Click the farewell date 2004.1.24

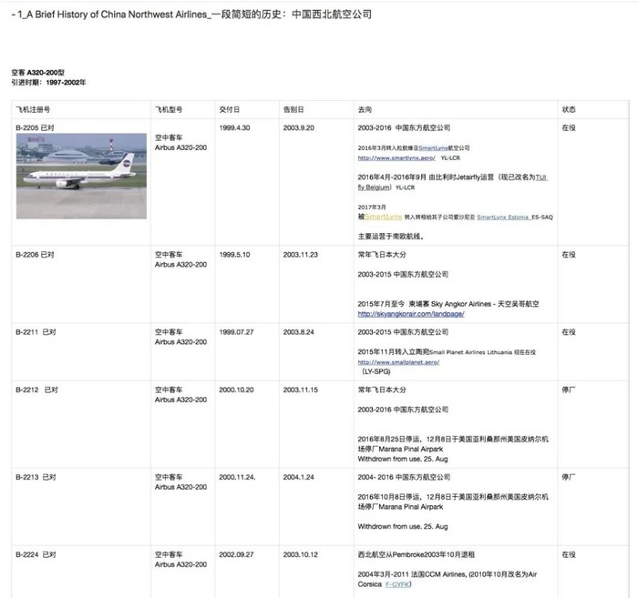click(x=299, y=477)
